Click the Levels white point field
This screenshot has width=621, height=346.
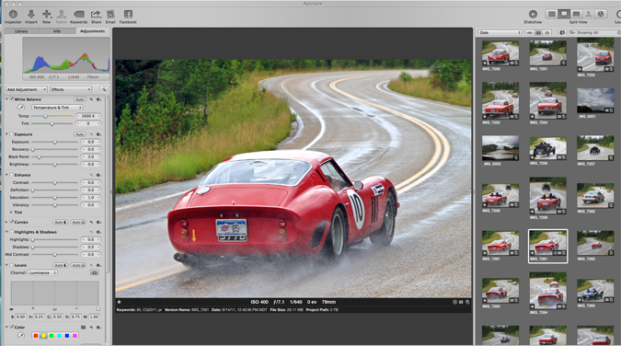pos(94,317)
